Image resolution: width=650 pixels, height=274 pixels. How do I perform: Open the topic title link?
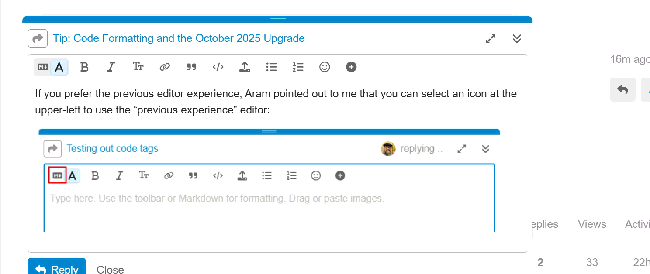click(179, 38)
